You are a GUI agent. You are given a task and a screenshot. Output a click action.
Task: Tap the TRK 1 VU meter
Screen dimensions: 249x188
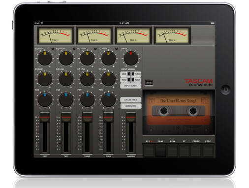coord(56,35)
